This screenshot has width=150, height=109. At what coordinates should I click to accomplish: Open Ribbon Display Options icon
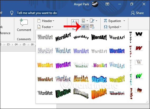[x=107, y=4]
